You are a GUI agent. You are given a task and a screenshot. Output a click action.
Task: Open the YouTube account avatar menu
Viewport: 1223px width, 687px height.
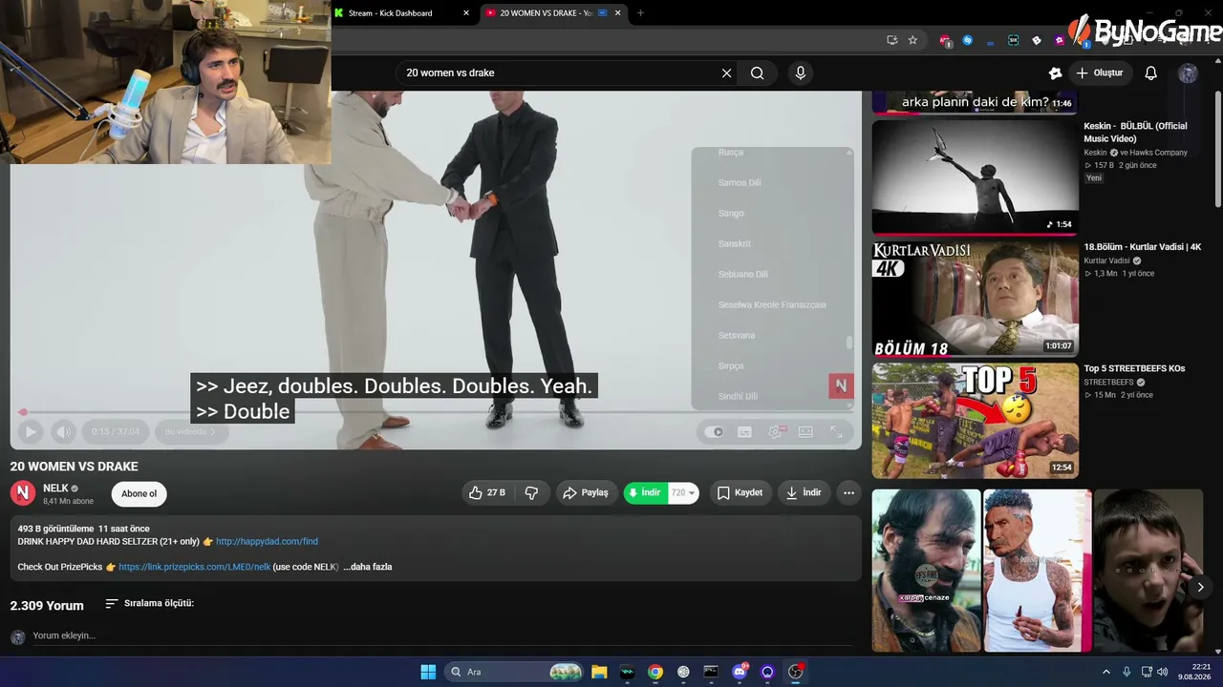[x=1188, y=73]
